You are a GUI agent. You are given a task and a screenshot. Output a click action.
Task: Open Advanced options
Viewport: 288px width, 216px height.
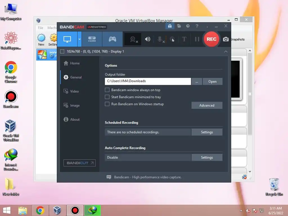point(207,105)
